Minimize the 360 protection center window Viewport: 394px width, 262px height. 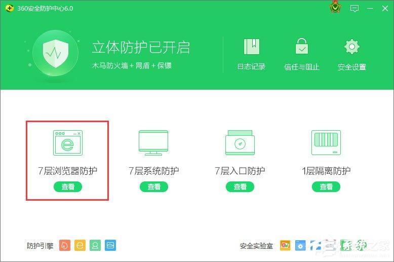point(370,9)
